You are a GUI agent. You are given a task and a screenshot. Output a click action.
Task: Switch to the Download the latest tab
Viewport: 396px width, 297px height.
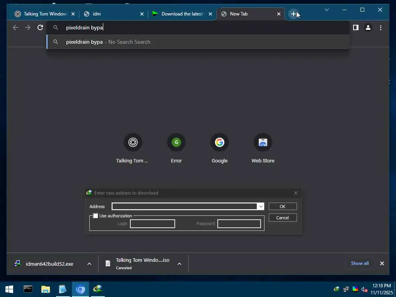[x=181, y=14]
